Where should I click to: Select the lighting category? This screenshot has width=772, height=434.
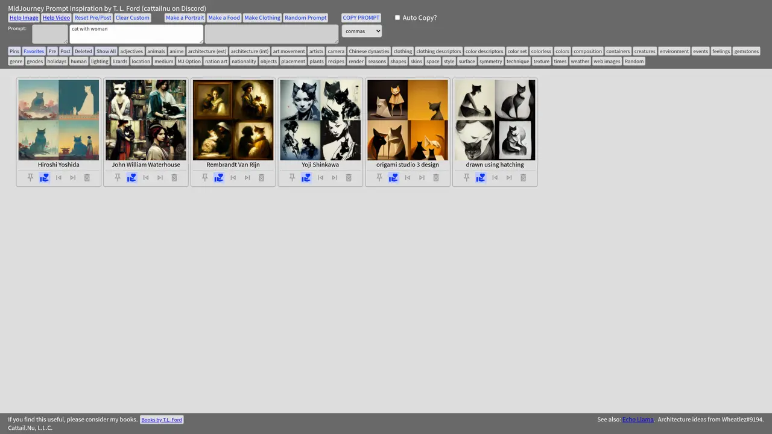click(100, 61)
